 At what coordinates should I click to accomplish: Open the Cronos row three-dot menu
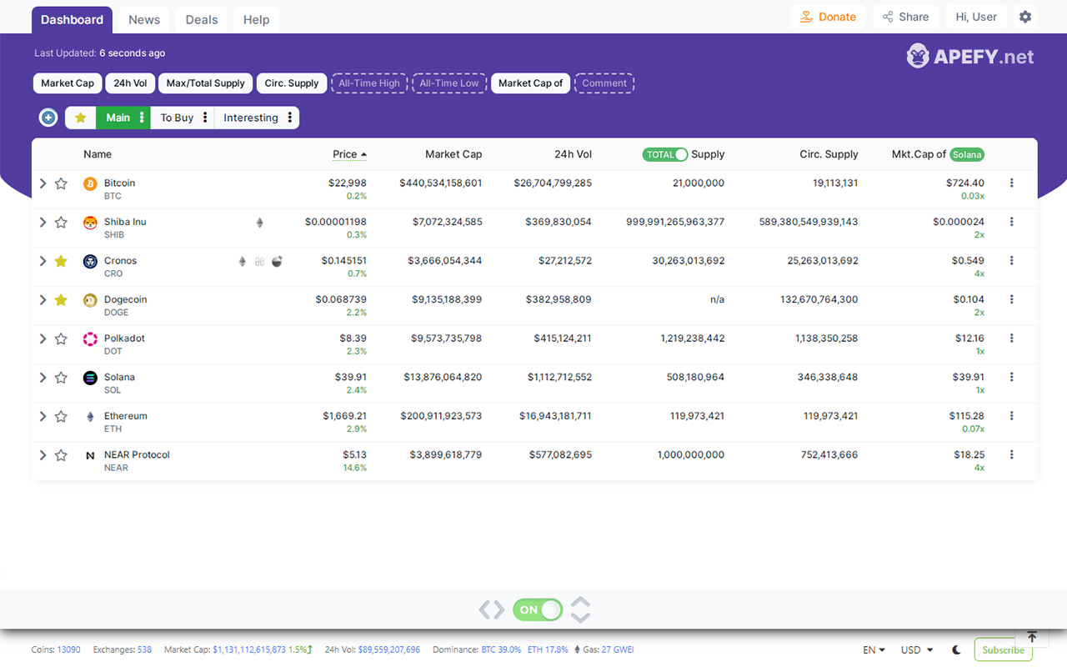(x=1012, y=260)
